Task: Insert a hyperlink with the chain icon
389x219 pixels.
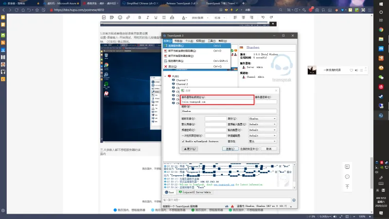Action: click(128, 18)
